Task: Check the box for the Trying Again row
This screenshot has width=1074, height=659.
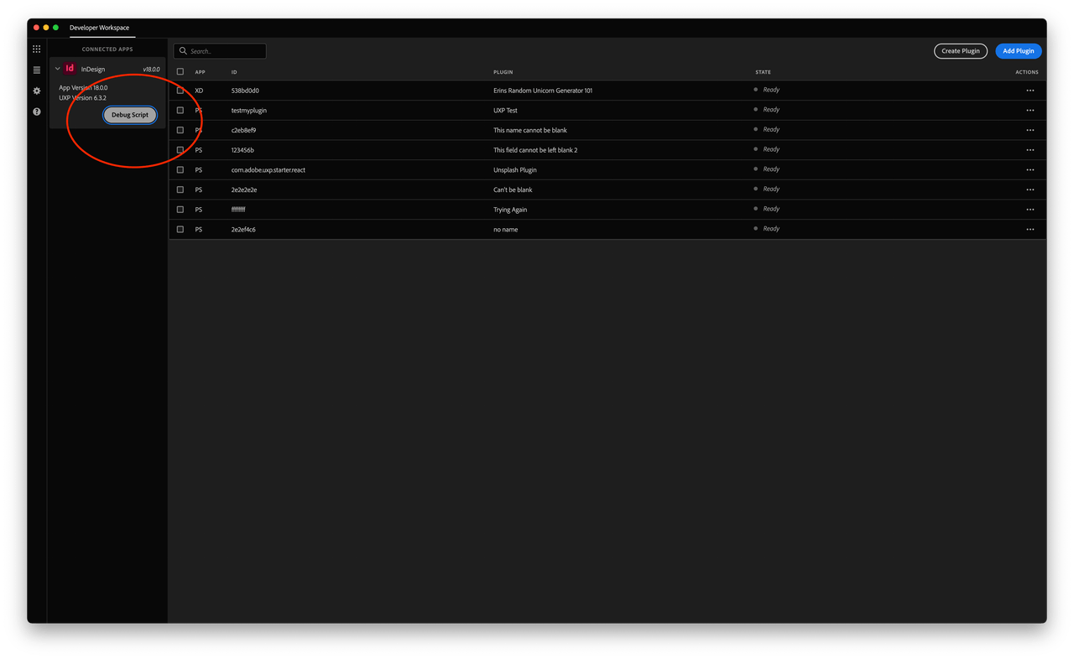Action: (180, 210)
